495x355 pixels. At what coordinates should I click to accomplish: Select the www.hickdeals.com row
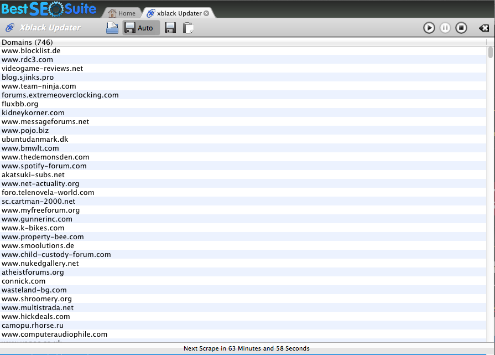pos(243,316)
